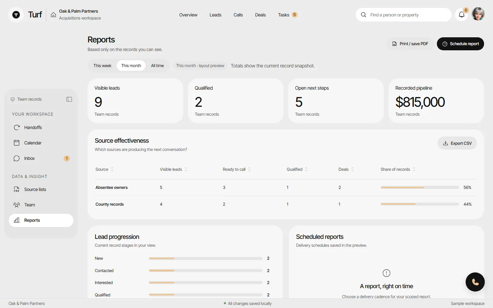This screenshot has height=308, width=493.
Task: Sort by the Share of records column
Action: click(398, 169)
